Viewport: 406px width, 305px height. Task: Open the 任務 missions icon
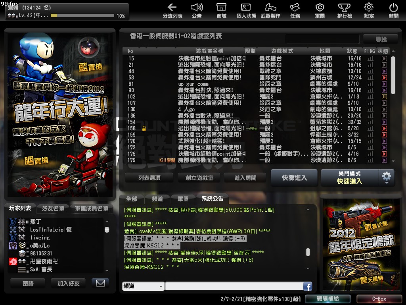[x=295, y=8]
